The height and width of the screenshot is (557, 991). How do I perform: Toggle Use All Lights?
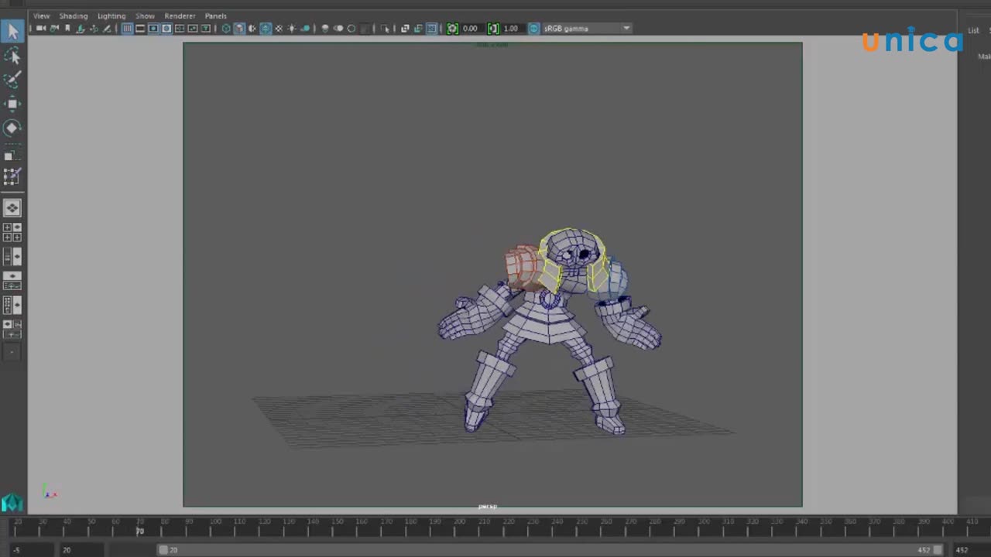click(x=292, y=29)
